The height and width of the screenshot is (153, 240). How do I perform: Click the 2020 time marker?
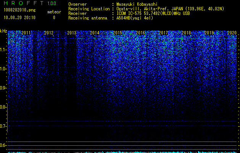click(232, 33)
